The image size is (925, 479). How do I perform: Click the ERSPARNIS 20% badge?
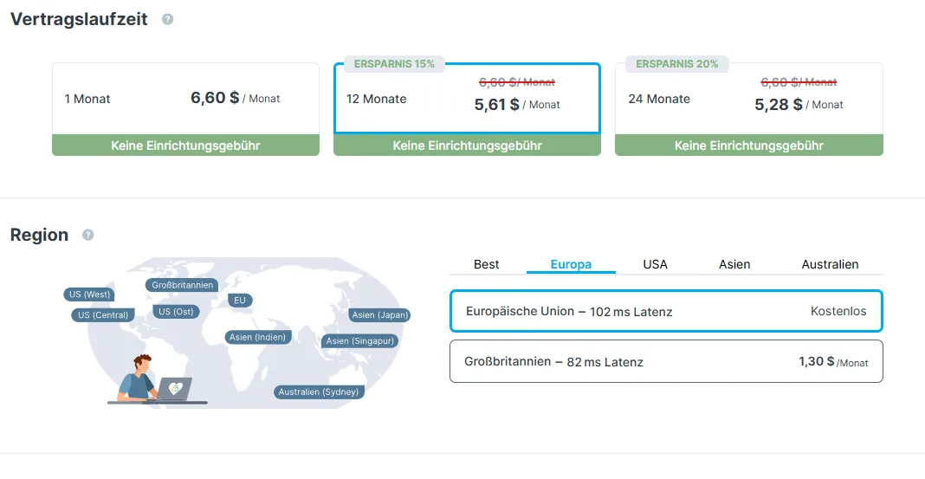(676, 64)
